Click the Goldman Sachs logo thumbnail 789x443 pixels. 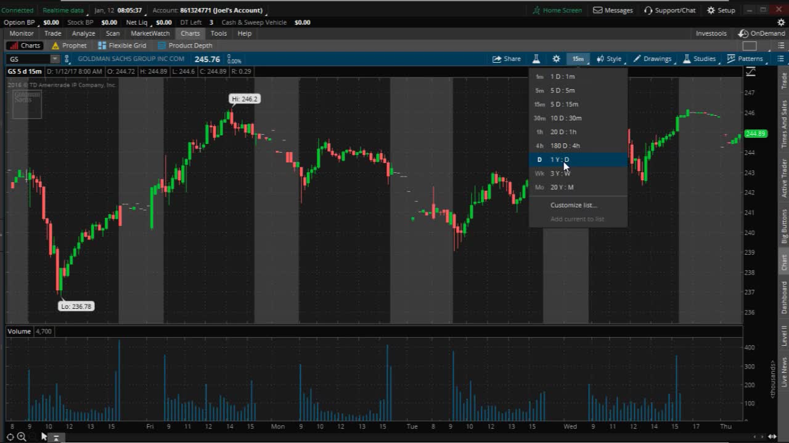coord(27,103)
